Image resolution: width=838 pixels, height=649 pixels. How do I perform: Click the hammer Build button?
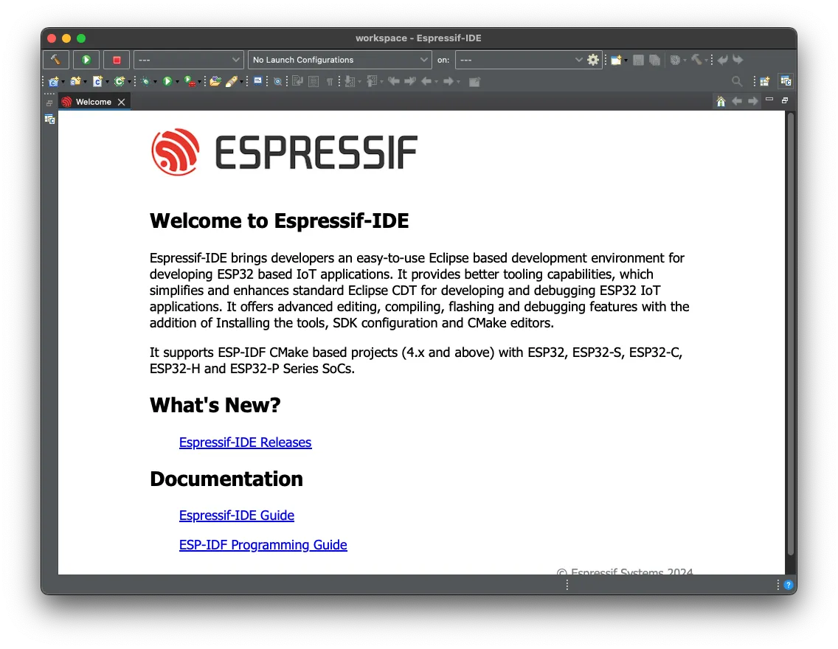point(56,60)
